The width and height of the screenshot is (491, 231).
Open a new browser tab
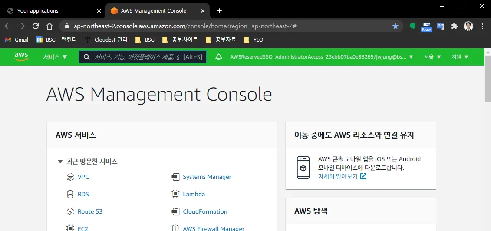coord(219,11)
